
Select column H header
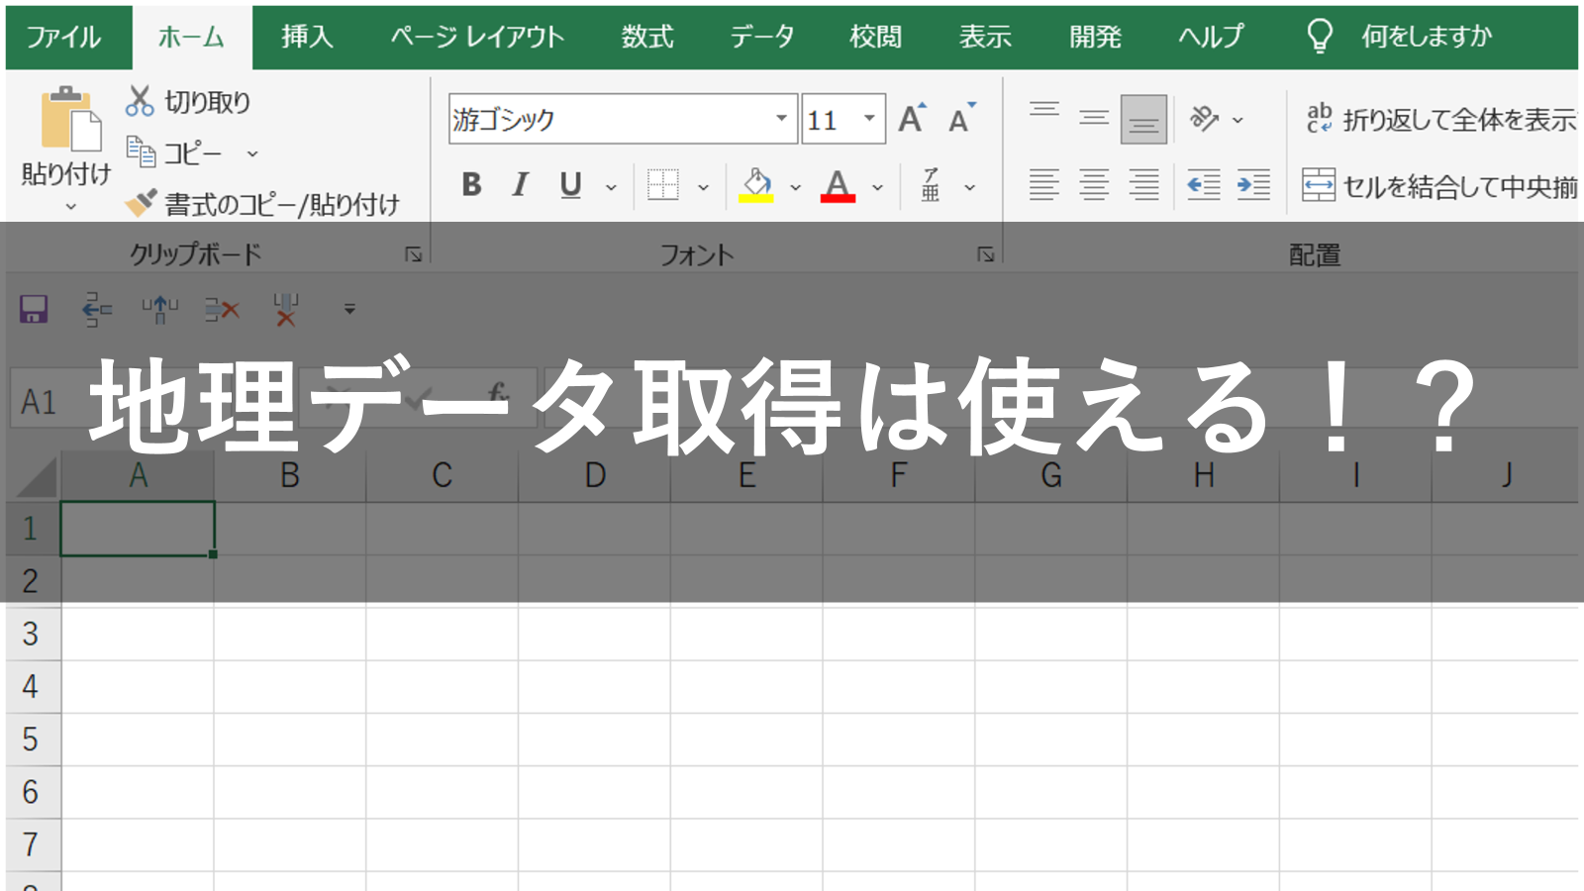tap(1203, 475)
